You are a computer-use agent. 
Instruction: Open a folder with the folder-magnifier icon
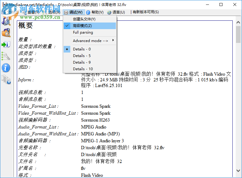(7, 33)
